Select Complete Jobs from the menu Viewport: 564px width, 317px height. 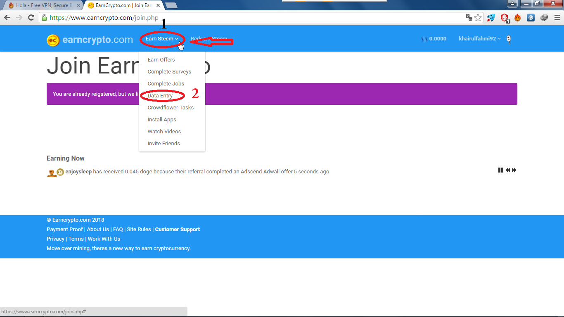point(166,83)
